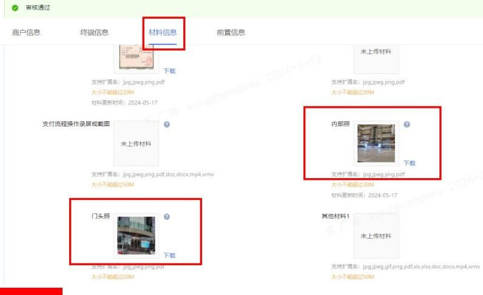Image resolution: width=483 pixels, height=295 pixels.
Task: Switch to the 商户信息 tab
Action: 26,32
